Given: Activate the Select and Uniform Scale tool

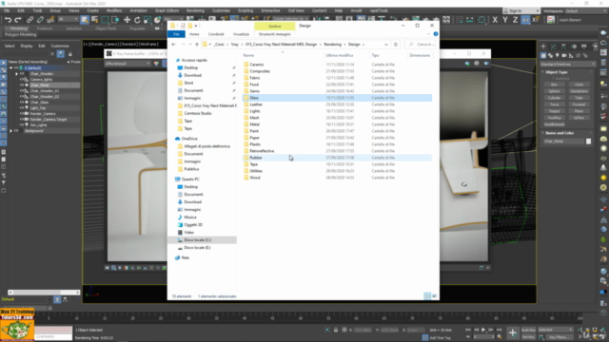Looking at the screenshot, I should tap(147, 20).
